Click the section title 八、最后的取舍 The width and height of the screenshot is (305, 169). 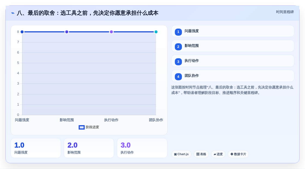[x=87, y=13]
